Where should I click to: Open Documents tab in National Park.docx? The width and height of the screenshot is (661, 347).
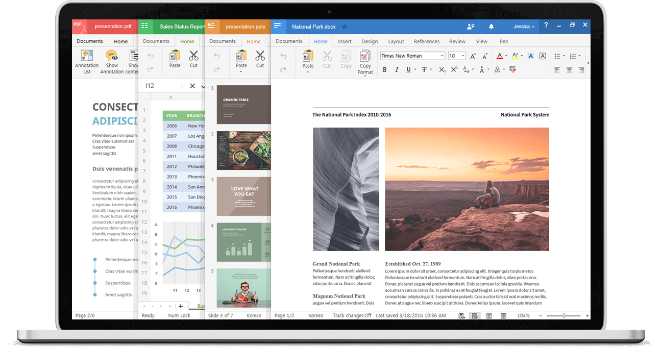click(289, 41)
